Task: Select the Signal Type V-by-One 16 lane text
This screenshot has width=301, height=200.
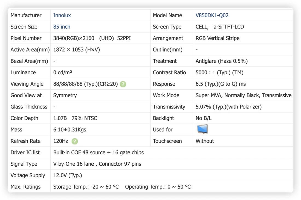Action: [74, 164]
